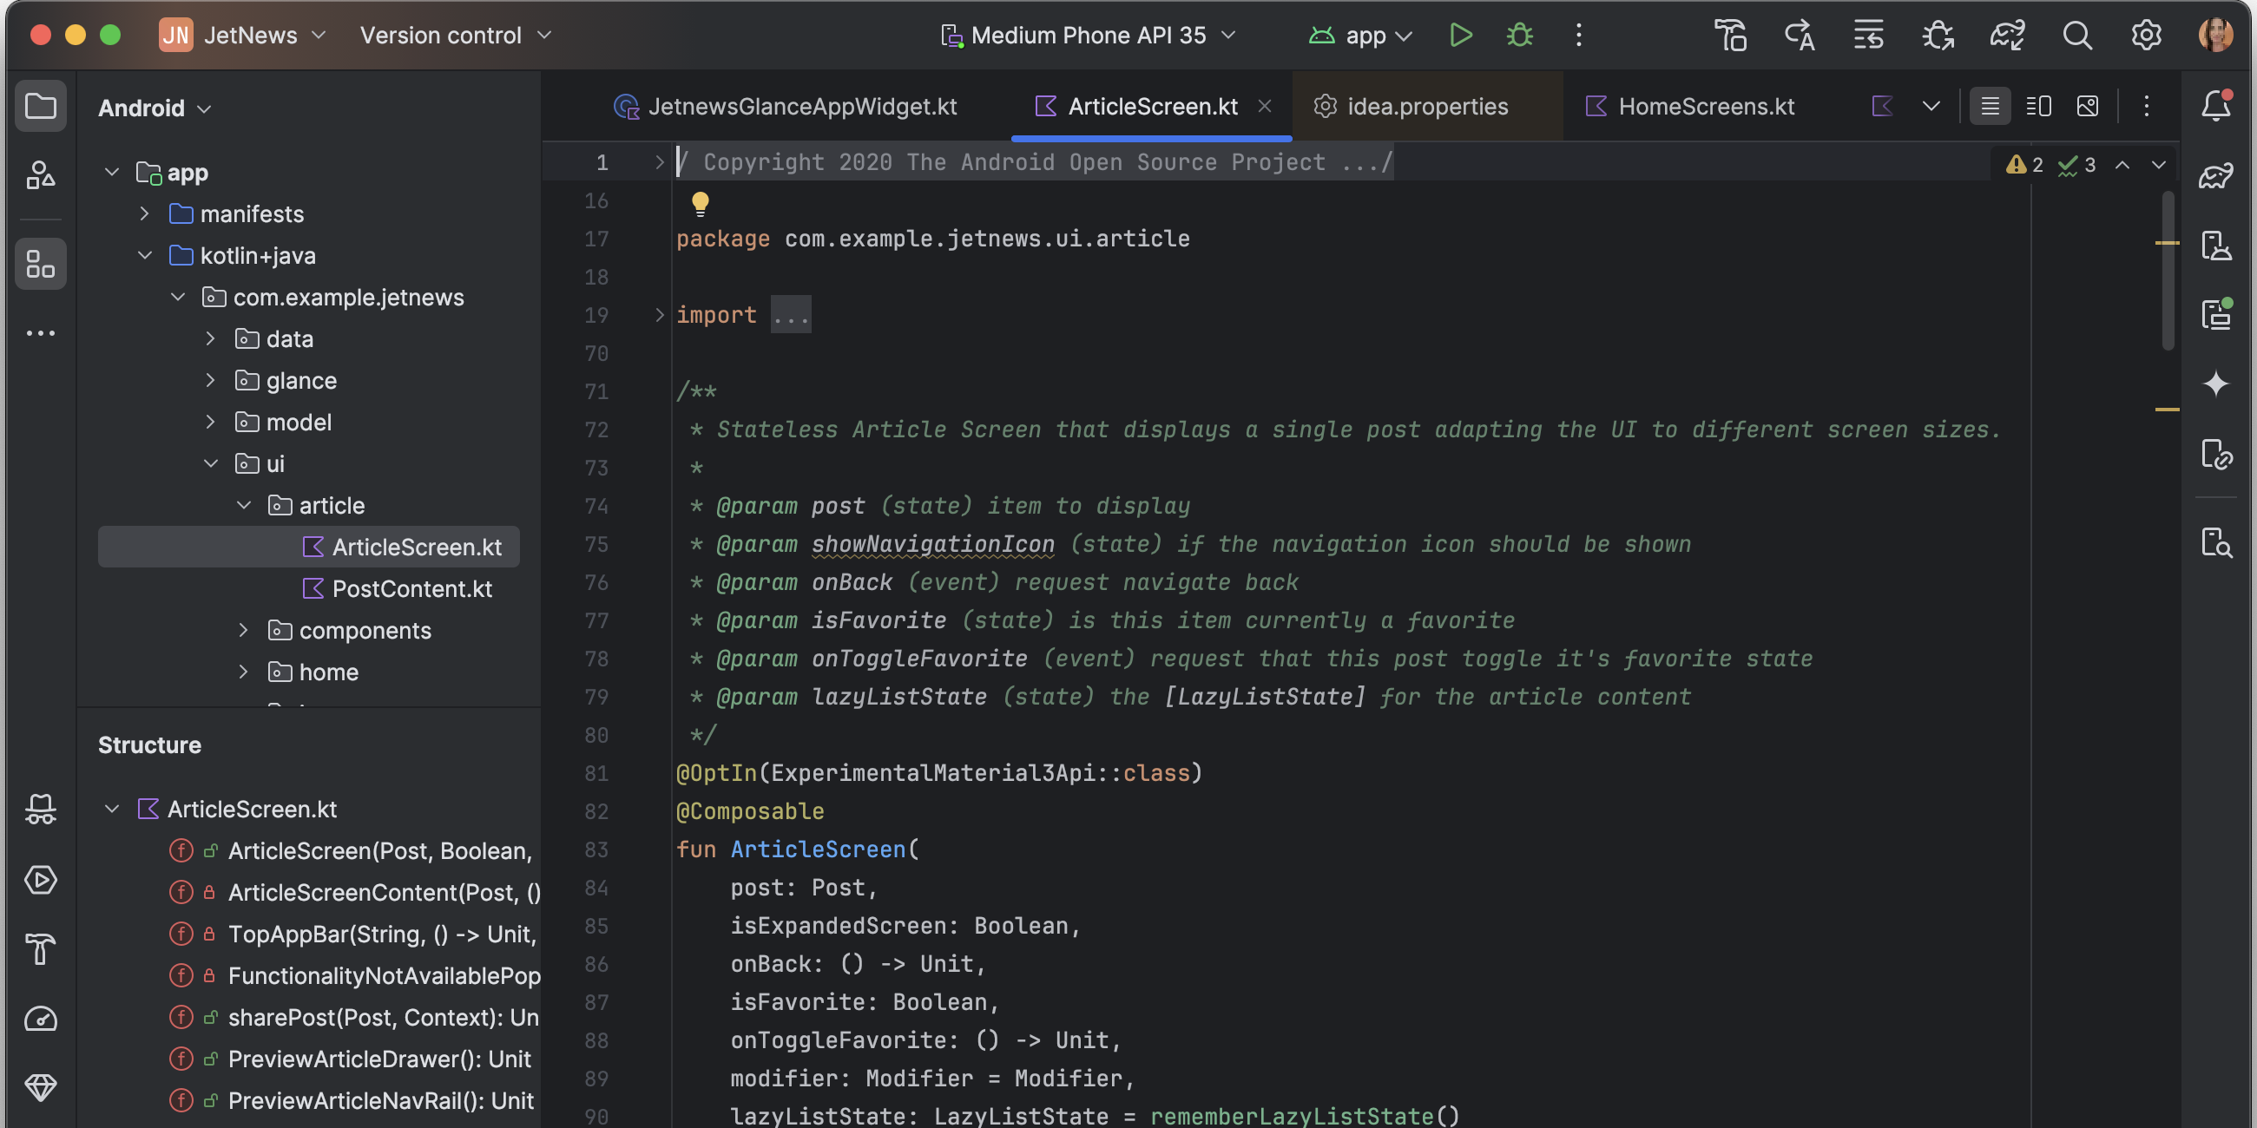Collapse the kotlin+java folder
Image resolution: width=2257 pixels, height=1128 pixels.
tap(146, 256)
